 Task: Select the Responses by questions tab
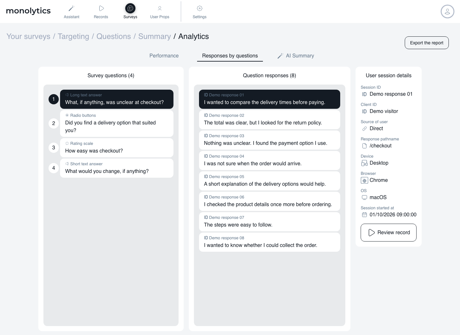pyautogui.click(x=230, y=56)
